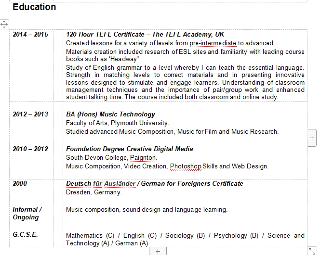Click the 2000 date cell
Image resolution: width=334 pixels, height=255 pixels.
[x=20, y=184]
